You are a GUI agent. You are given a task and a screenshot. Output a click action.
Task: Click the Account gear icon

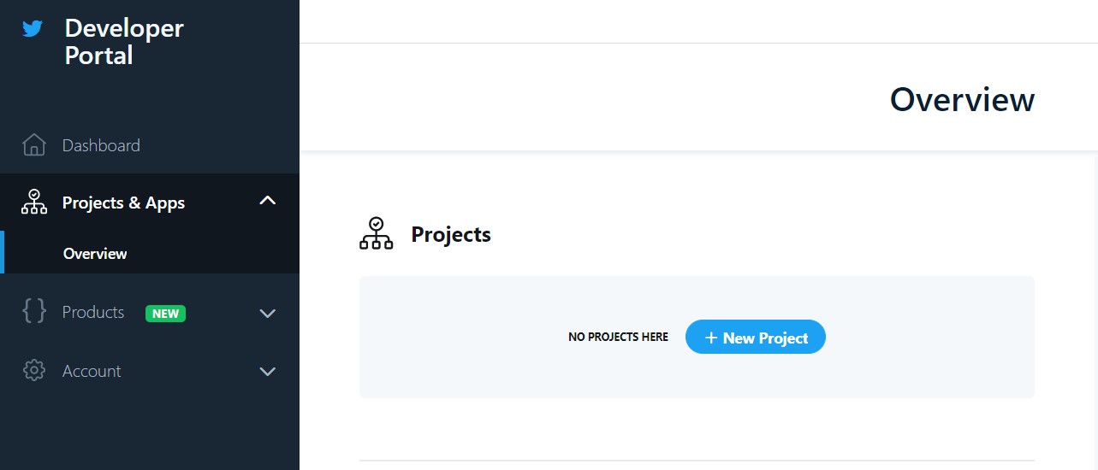pyautogui.click(x=33, y=371)
